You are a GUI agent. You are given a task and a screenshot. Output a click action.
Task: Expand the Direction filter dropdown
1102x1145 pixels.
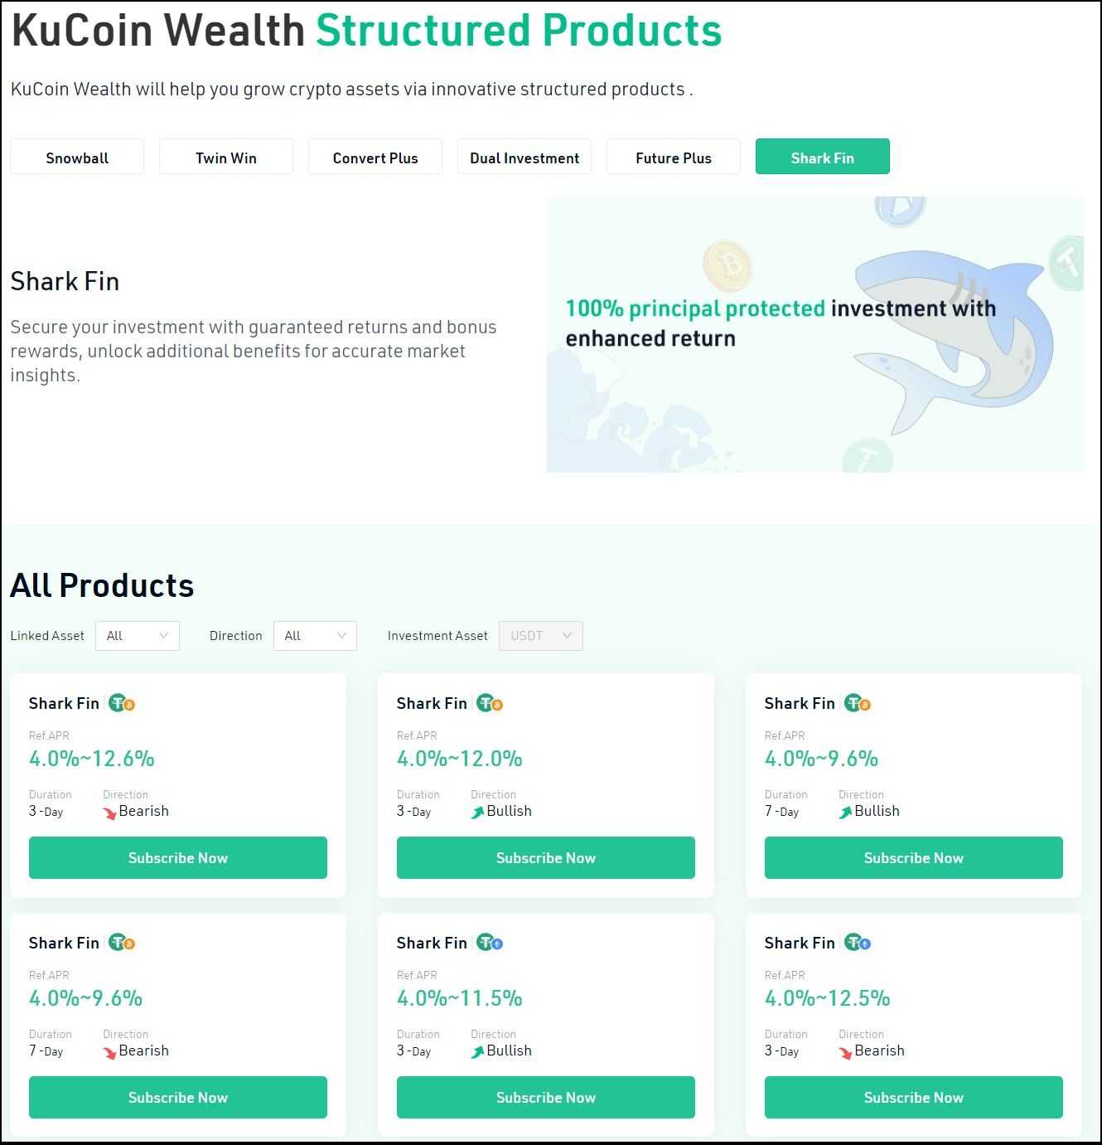(x=315, y=635)
